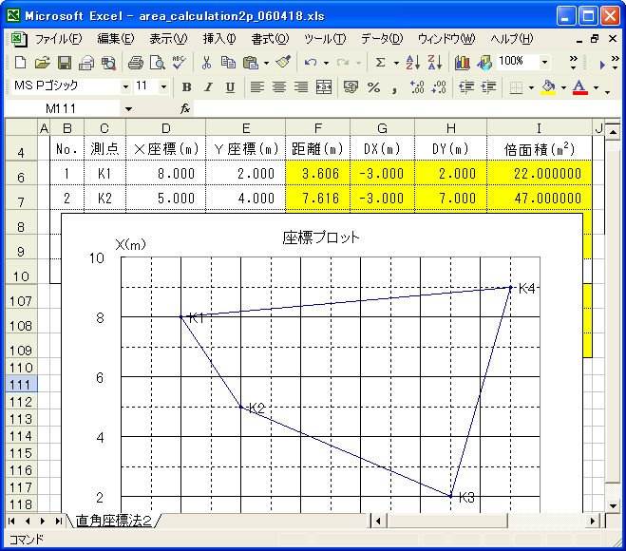Open the paste options dropdown arrow

[x=266, y=63]
